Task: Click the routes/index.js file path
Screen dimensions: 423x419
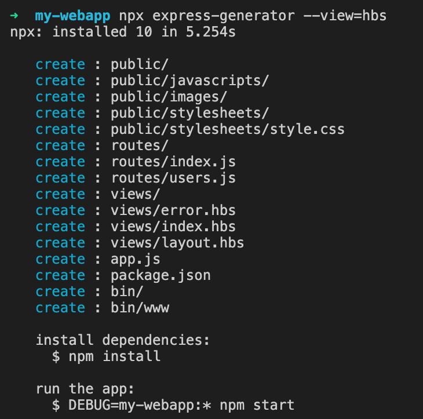Action: (x=173, y=162)
